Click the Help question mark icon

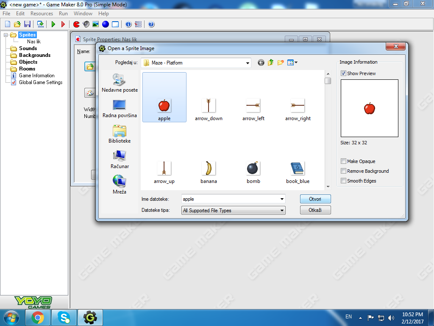(151, 24)
